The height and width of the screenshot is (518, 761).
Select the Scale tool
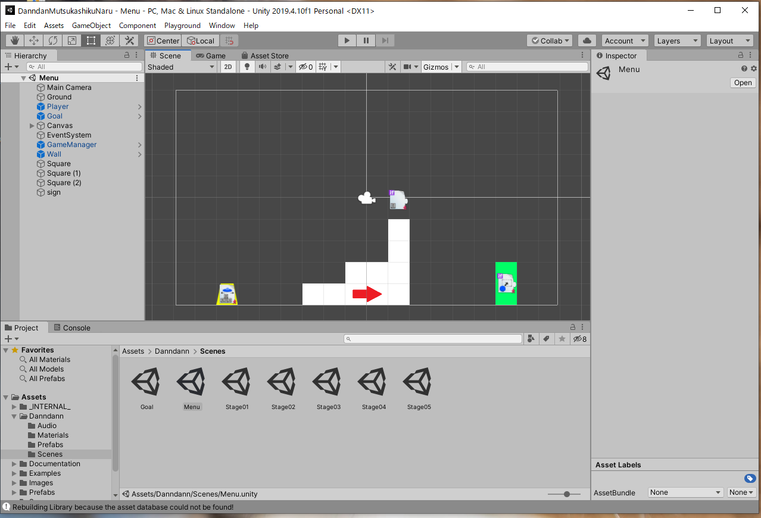72,40
